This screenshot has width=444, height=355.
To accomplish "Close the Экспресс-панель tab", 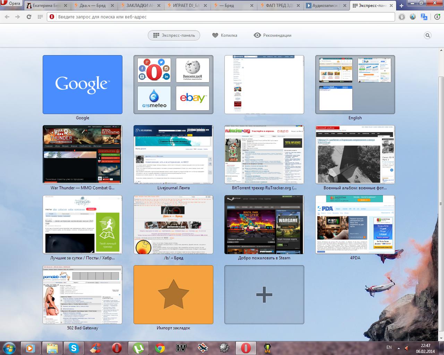I will tap(391, 6).
